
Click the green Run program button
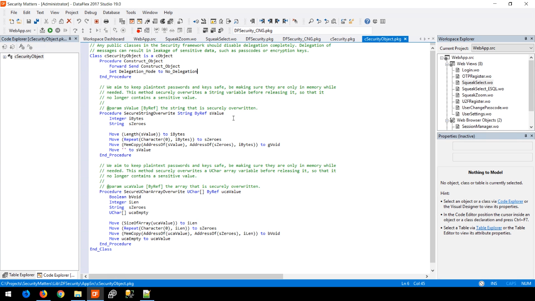pos(50,31)
